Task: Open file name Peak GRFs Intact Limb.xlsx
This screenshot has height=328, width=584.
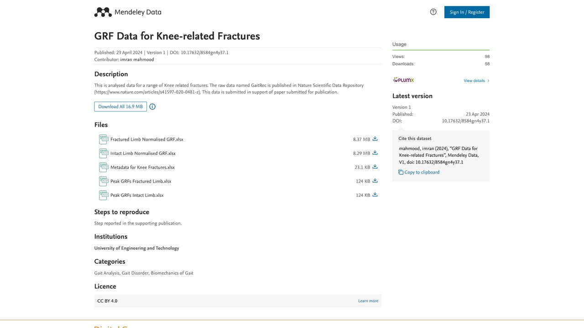Action: 137,195
